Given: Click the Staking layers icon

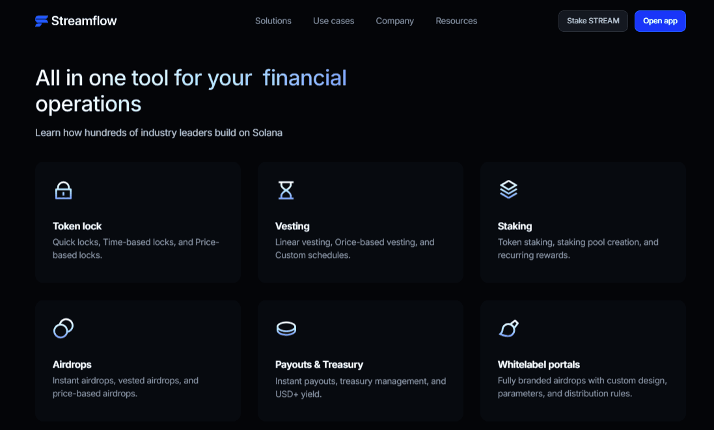Looking at the screenshot, I should [508, 190].
